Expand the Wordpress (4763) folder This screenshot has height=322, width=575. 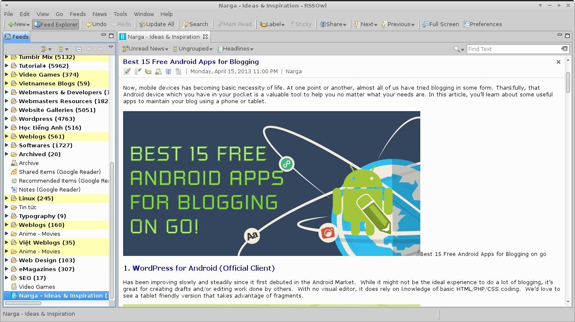[x=6, y=119]
